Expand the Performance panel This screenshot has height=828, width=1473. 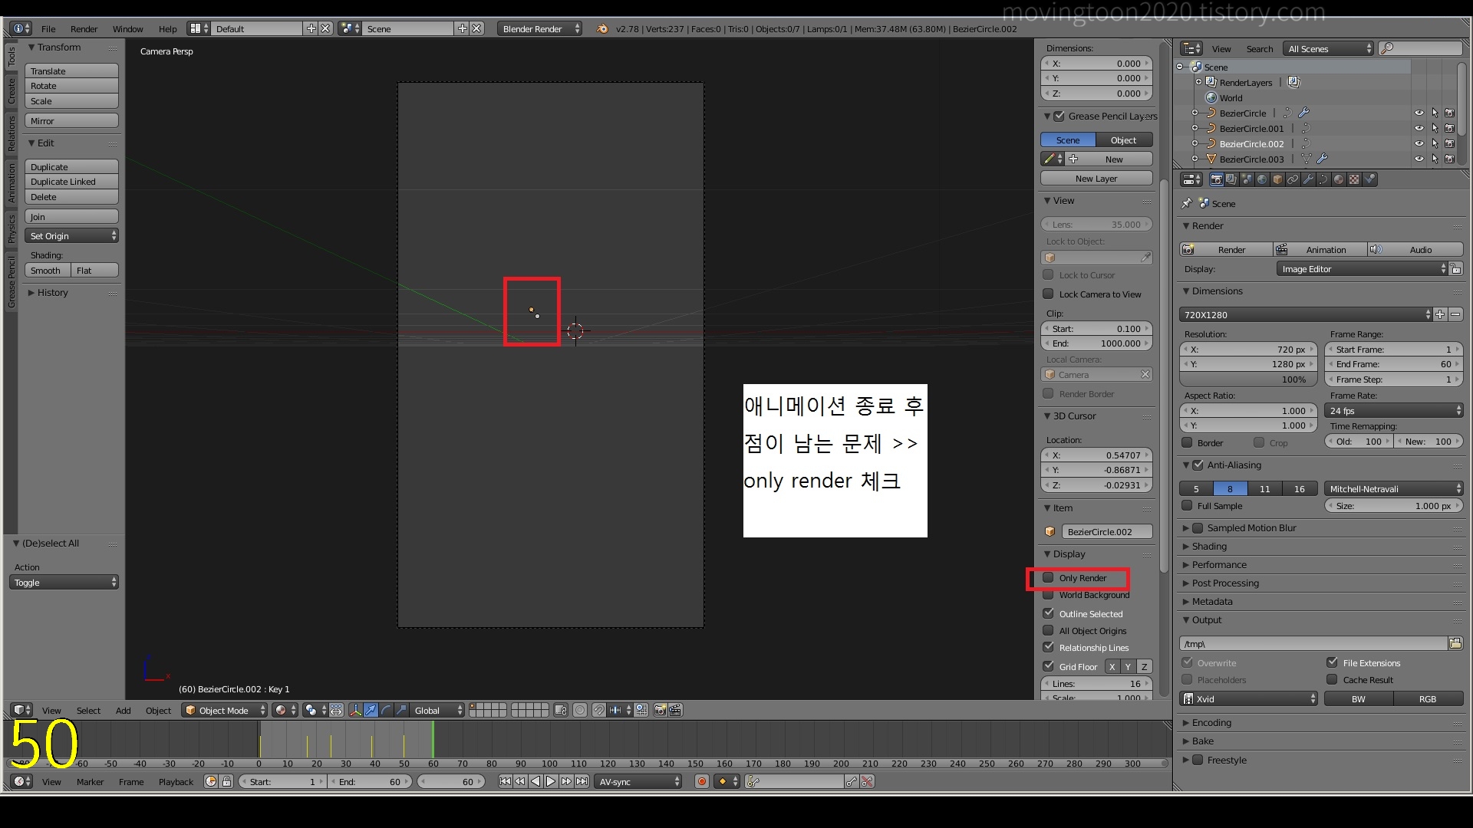1218,565
